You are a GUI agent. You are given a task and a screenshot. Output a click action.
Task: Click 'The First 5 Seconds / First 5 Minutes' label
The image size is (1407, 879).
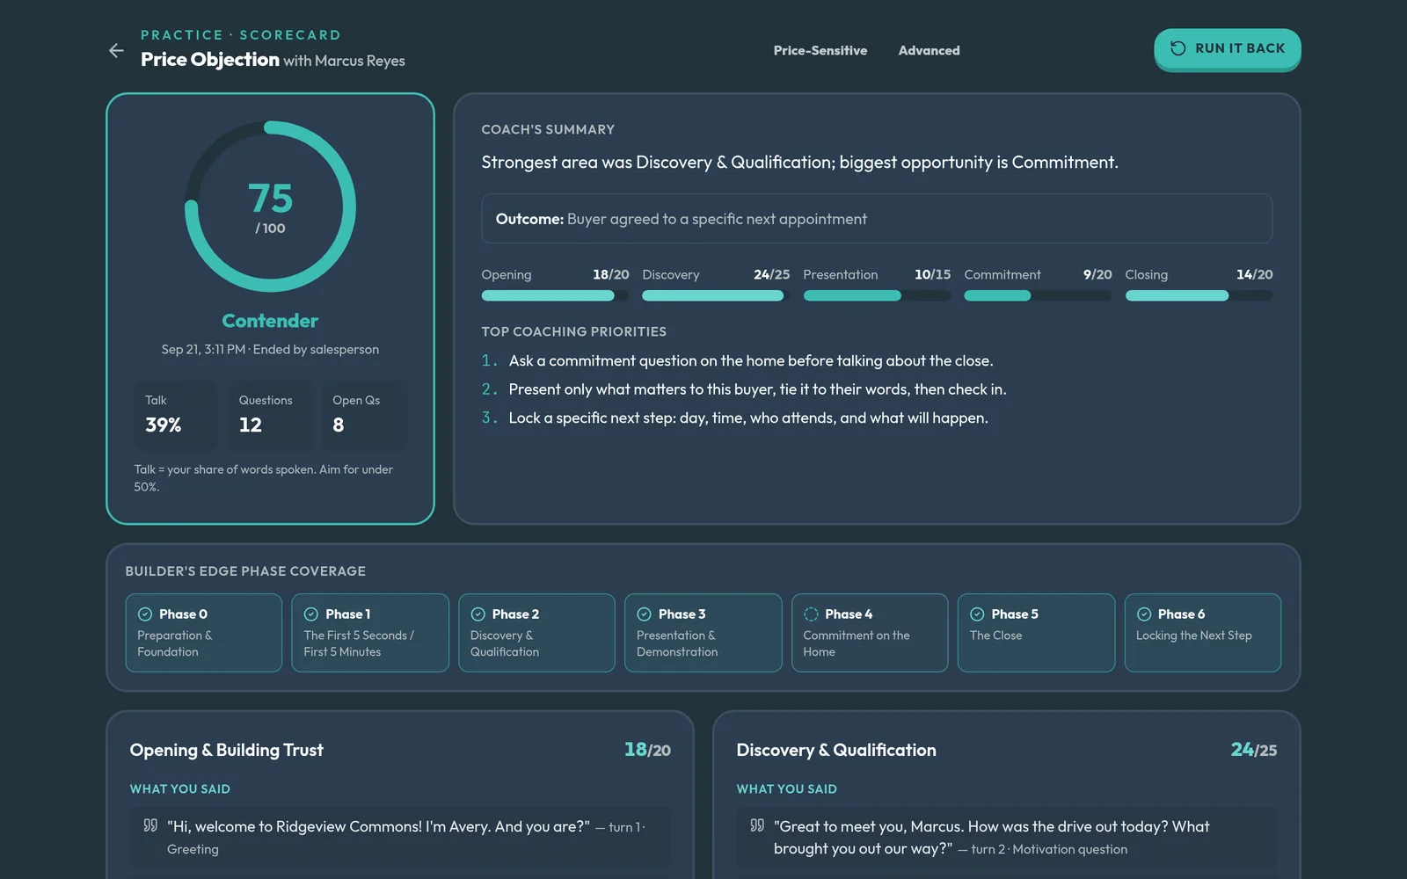(359, 643)
